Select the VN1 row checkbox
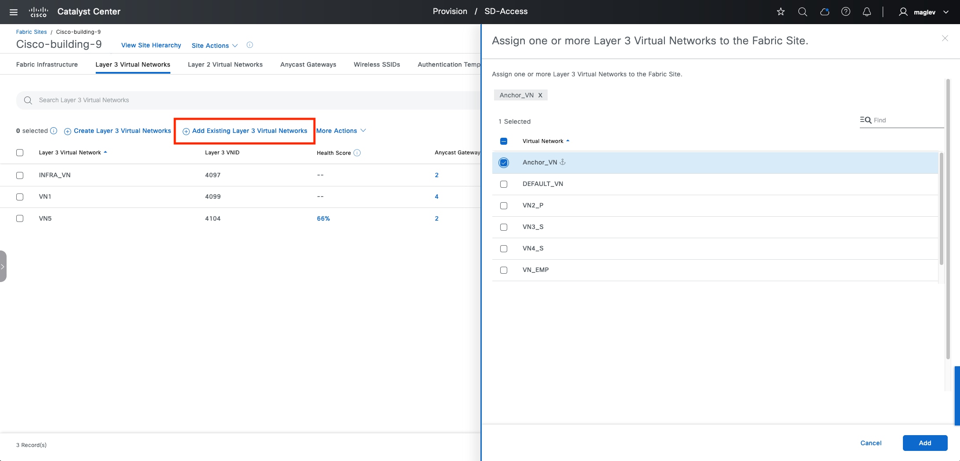Image resolution: width=960 pixels, height=461 pixels. point(20,197)
